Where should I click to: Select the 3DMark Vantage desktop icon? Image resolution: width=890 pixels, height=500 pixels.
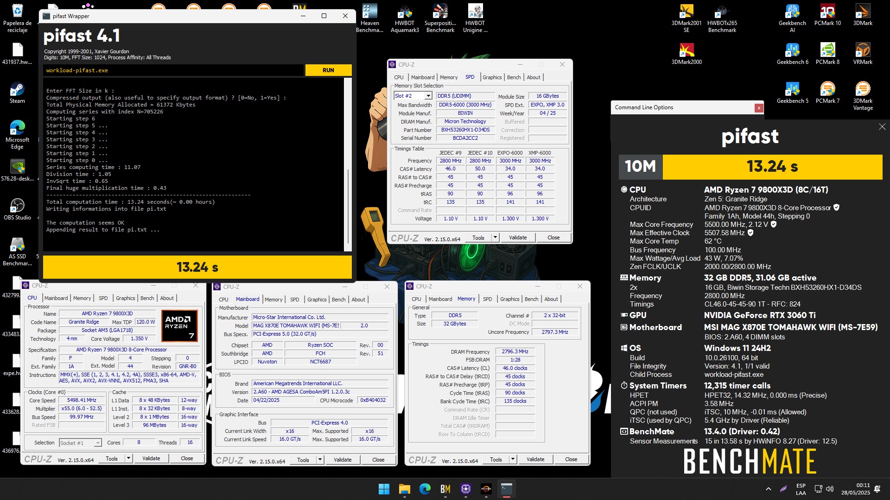[863, 96]
